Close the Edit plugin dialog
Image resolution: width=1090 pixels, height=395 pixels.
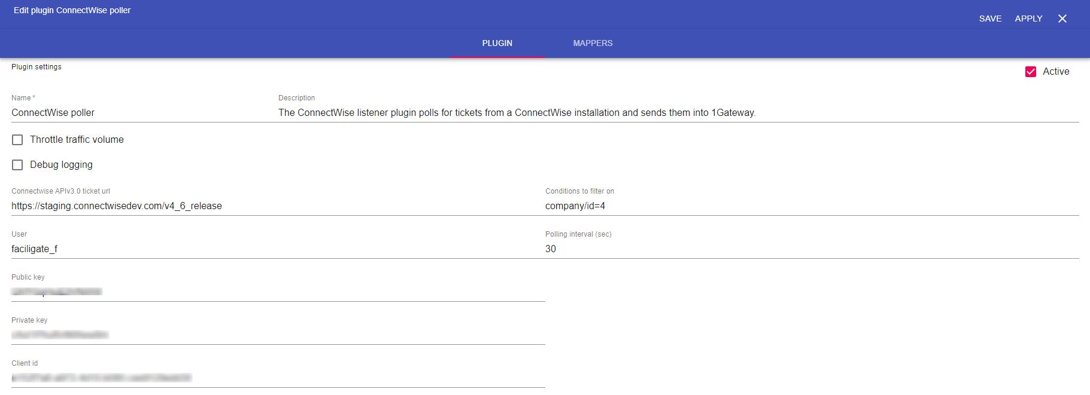coord(1062,19)
